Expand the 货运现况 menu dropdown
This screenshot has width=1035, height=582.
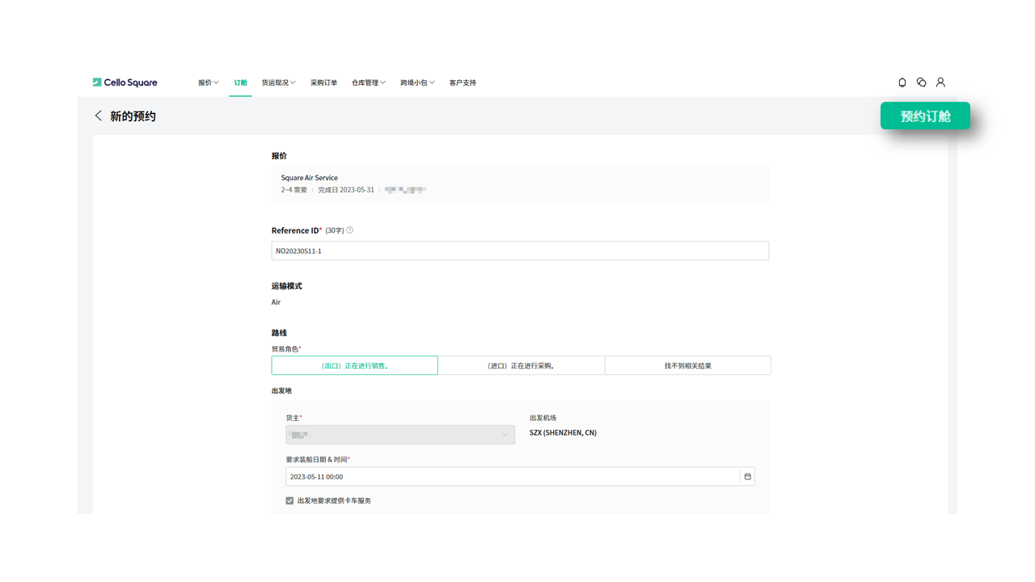(278, 82)
